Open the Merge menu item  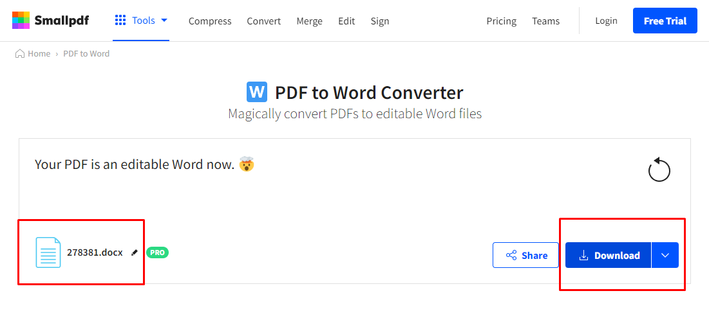tap(309, 21)
